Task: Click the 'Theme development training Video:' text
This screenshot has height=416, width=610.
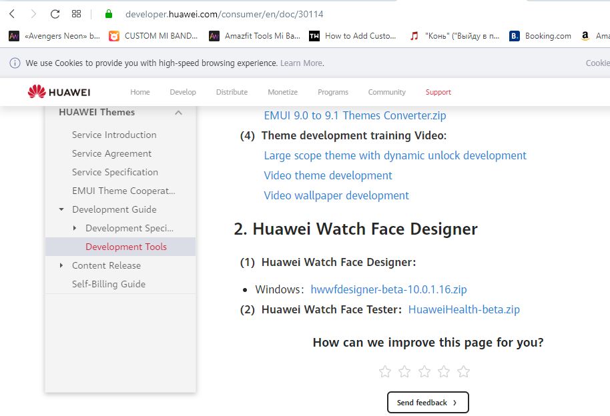Action: [354, 136]
